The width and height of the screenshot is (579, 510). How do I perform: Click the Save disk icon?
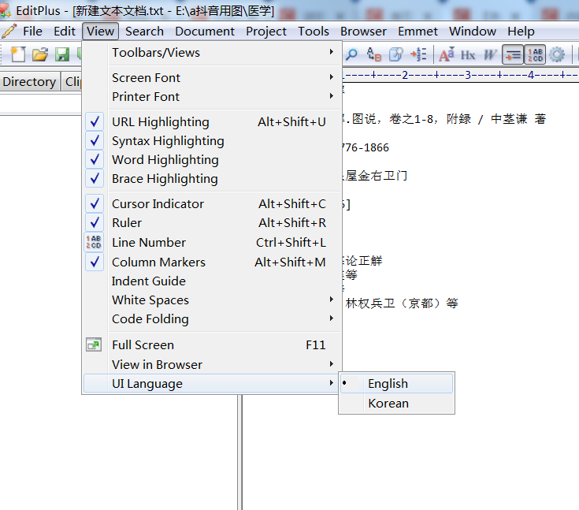(61, 54)
